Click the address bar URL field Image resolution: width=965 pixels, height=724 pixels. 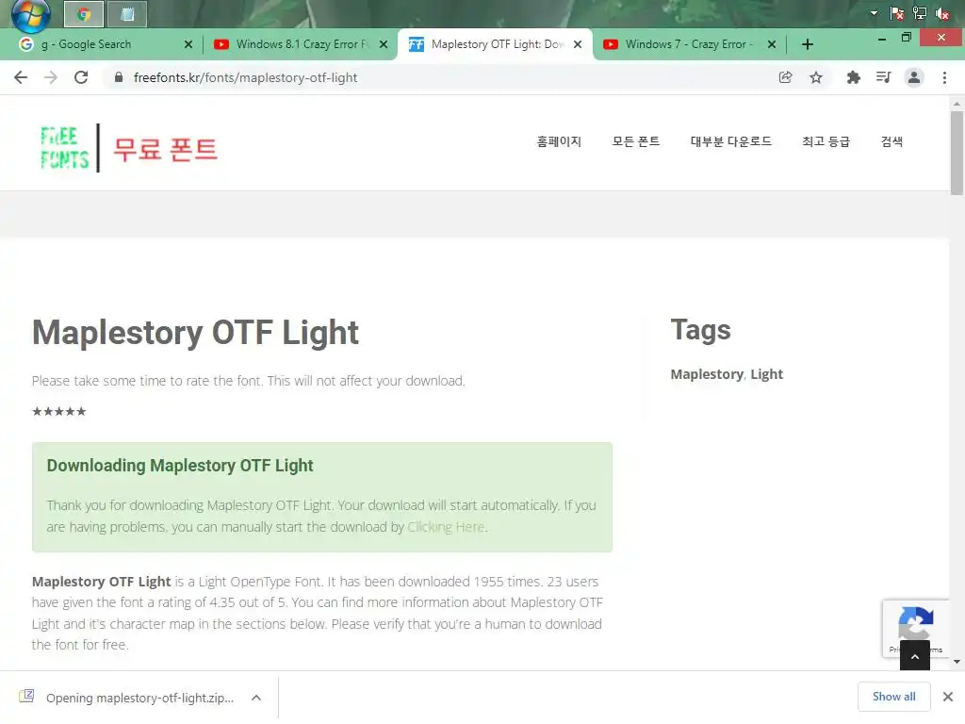[x=443, y=77]
